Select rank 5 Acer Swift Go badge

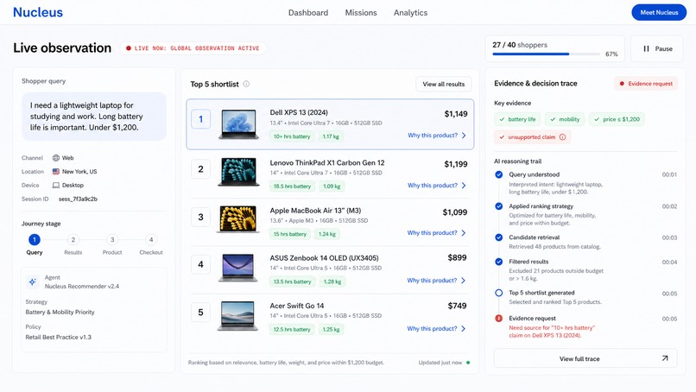point(200,313)
